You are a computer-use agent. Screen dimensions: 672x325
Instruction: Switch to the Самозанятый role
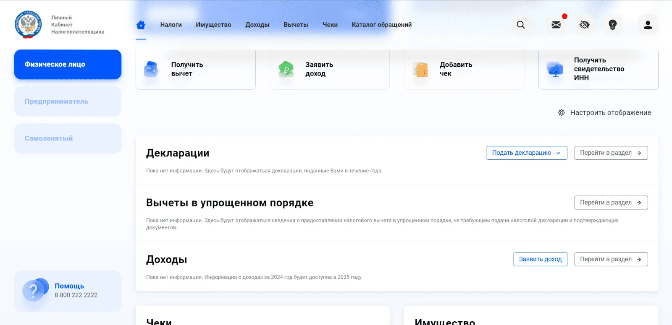point(68,138)
